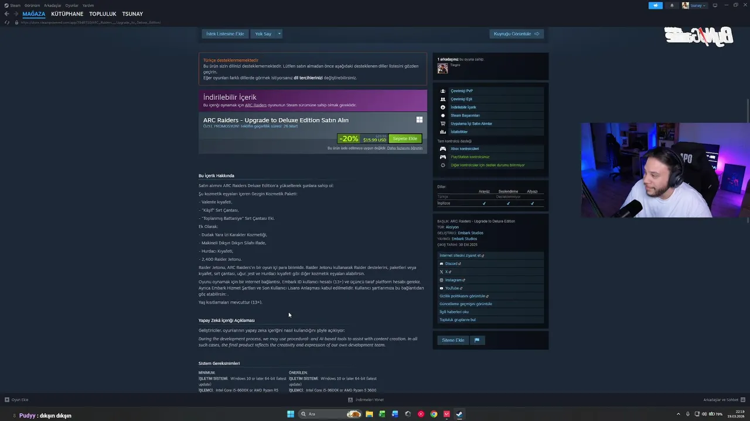Switch to the MAĞAZA tab
This screenshot has height=421, width=750.
pos(34,14)
